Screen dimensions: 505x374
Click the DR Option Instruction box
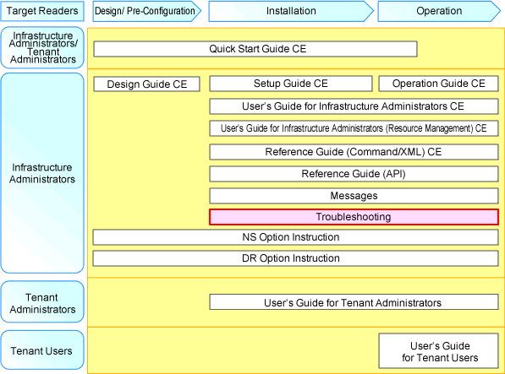coord(296,258)
